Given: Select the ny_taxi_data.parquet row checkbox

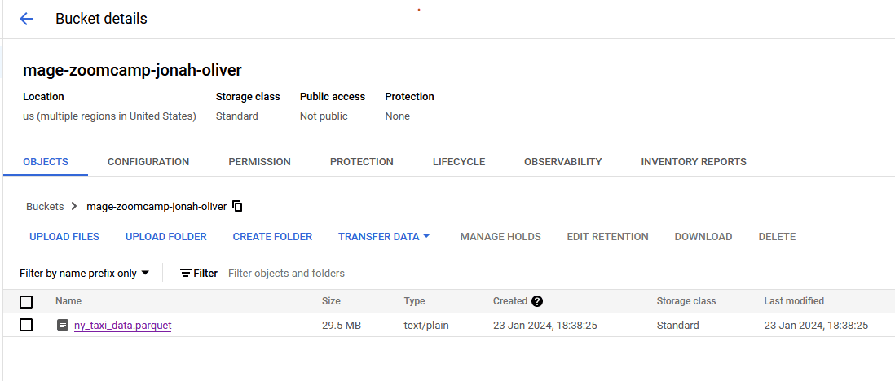Looking at the screenshot, I should [26, 326].
